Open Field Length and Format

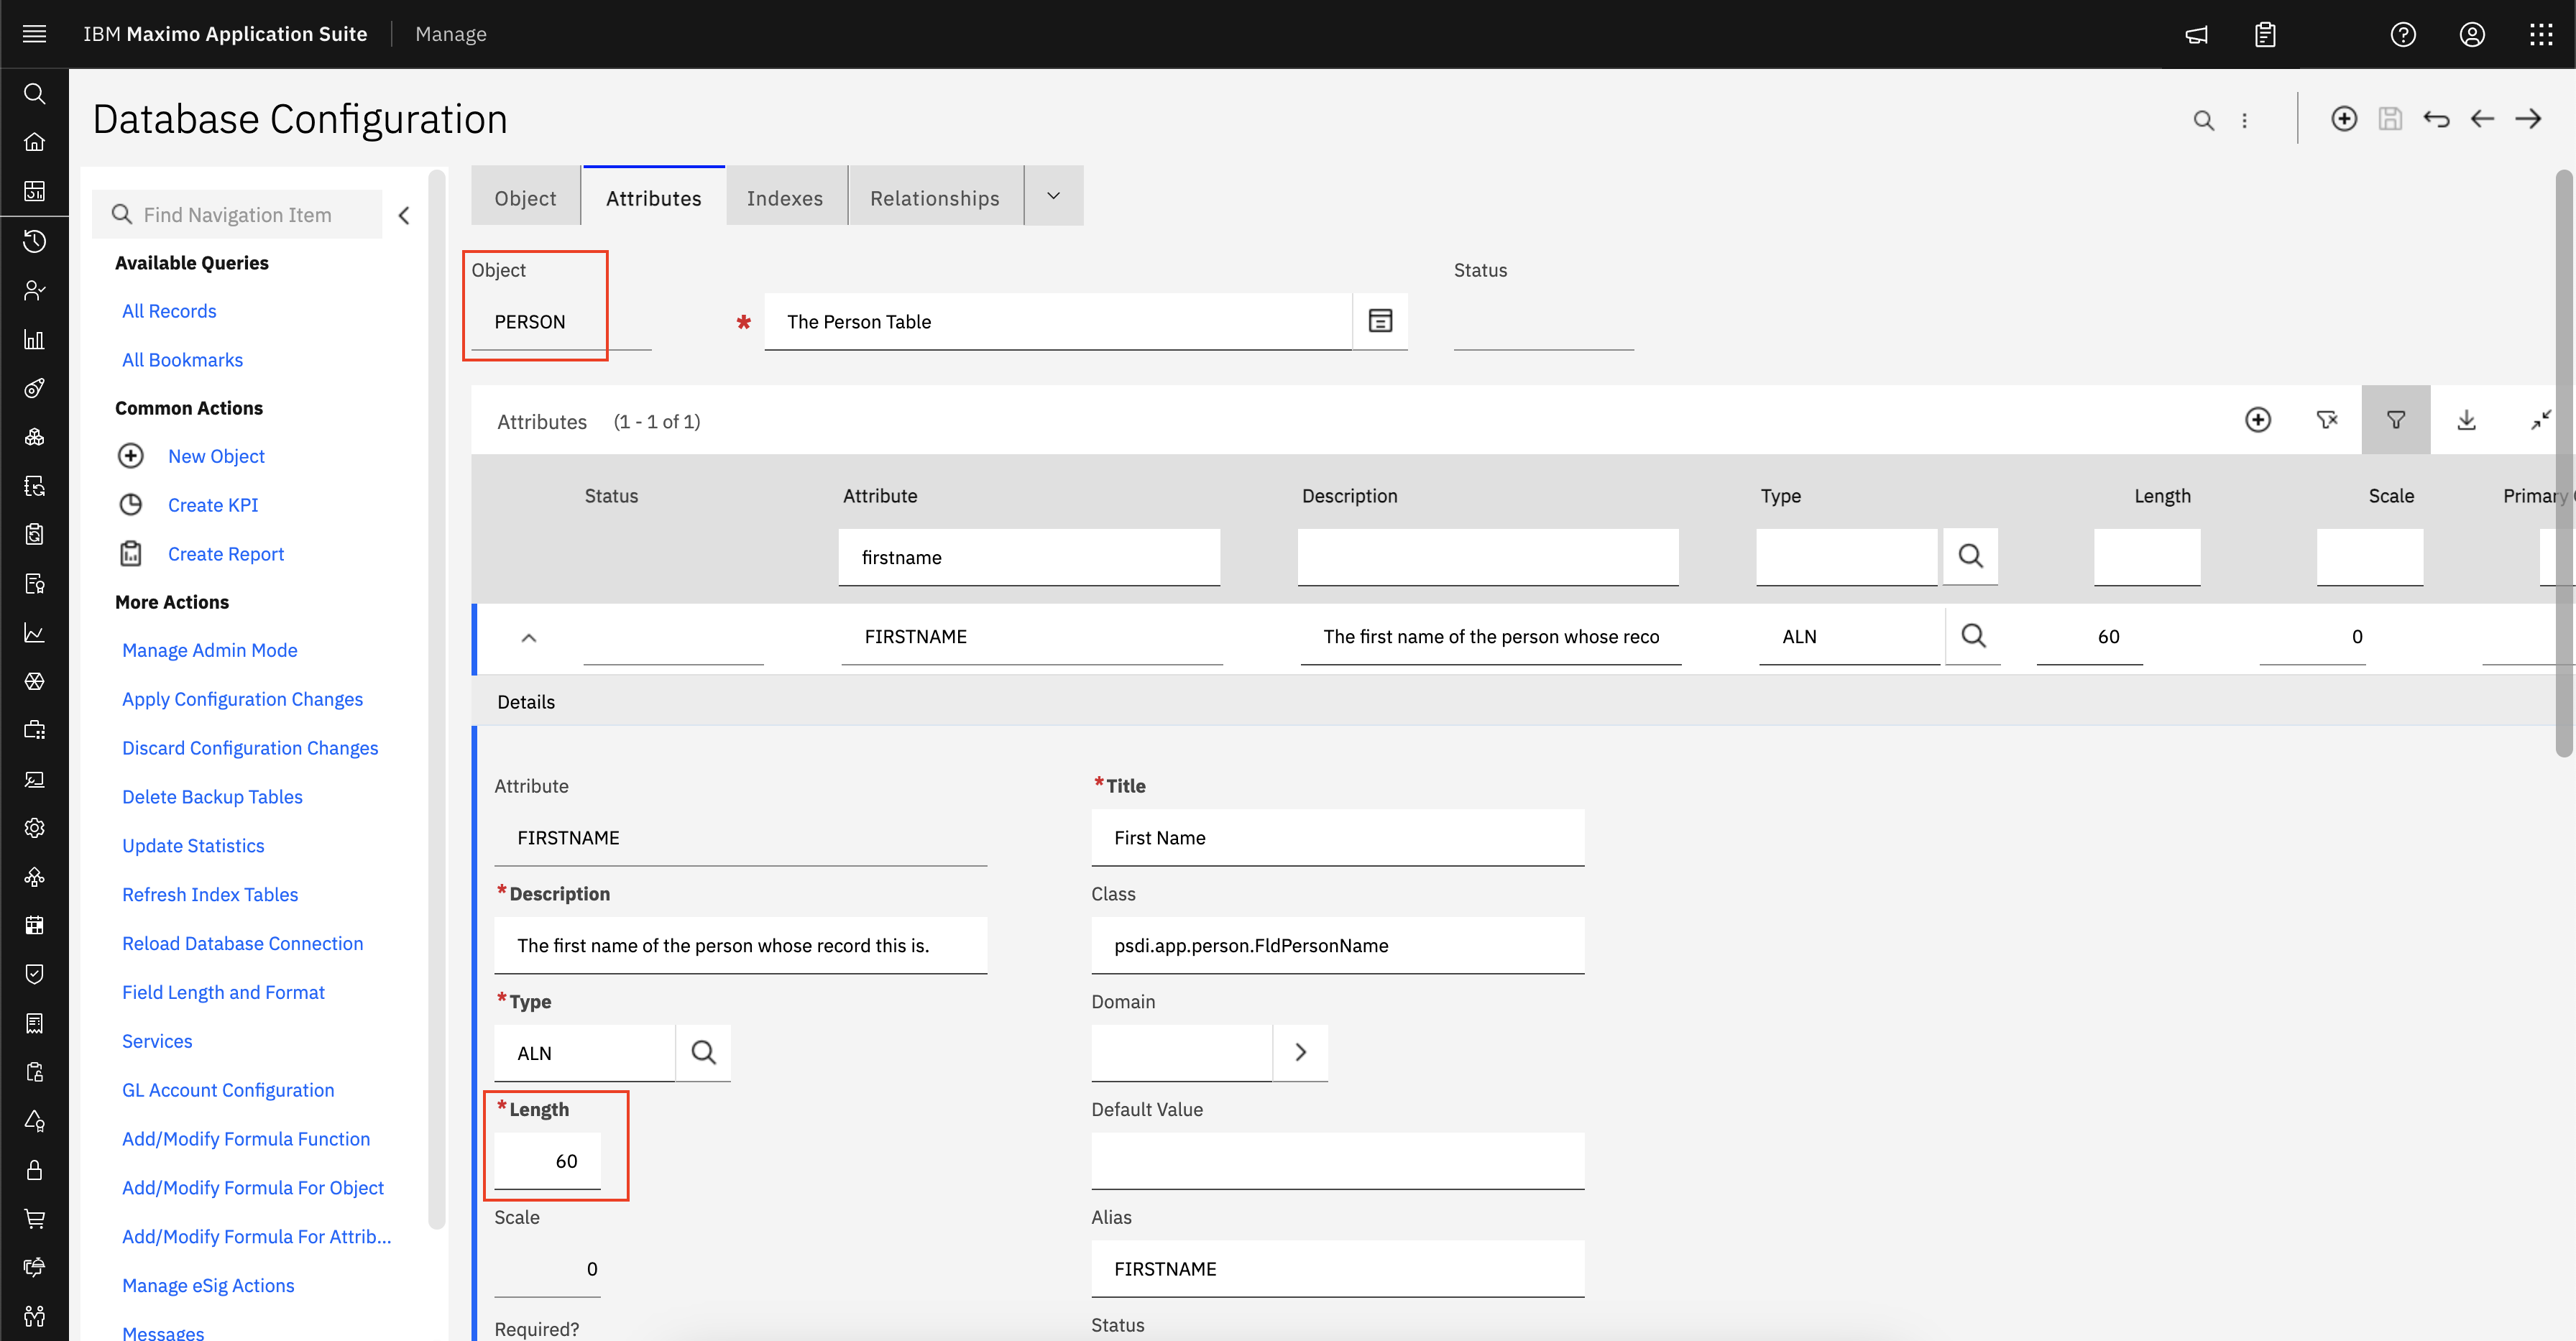click(x=223, y=992)
